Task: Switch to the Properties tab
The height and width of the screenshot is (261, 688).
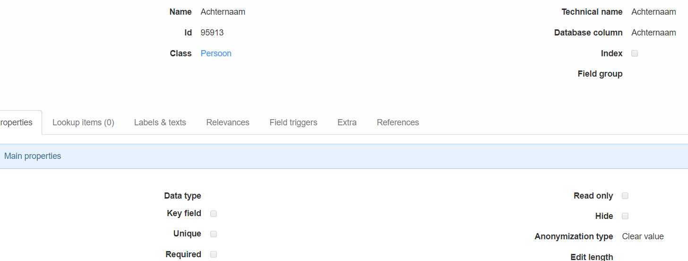Action: (17, 122)
